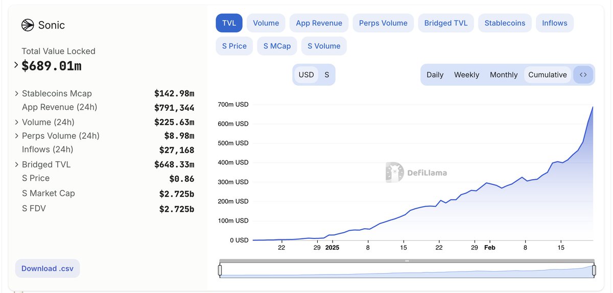Click the Inflows (24h) row label
613x293 pixels.
(x=48, y=150)
